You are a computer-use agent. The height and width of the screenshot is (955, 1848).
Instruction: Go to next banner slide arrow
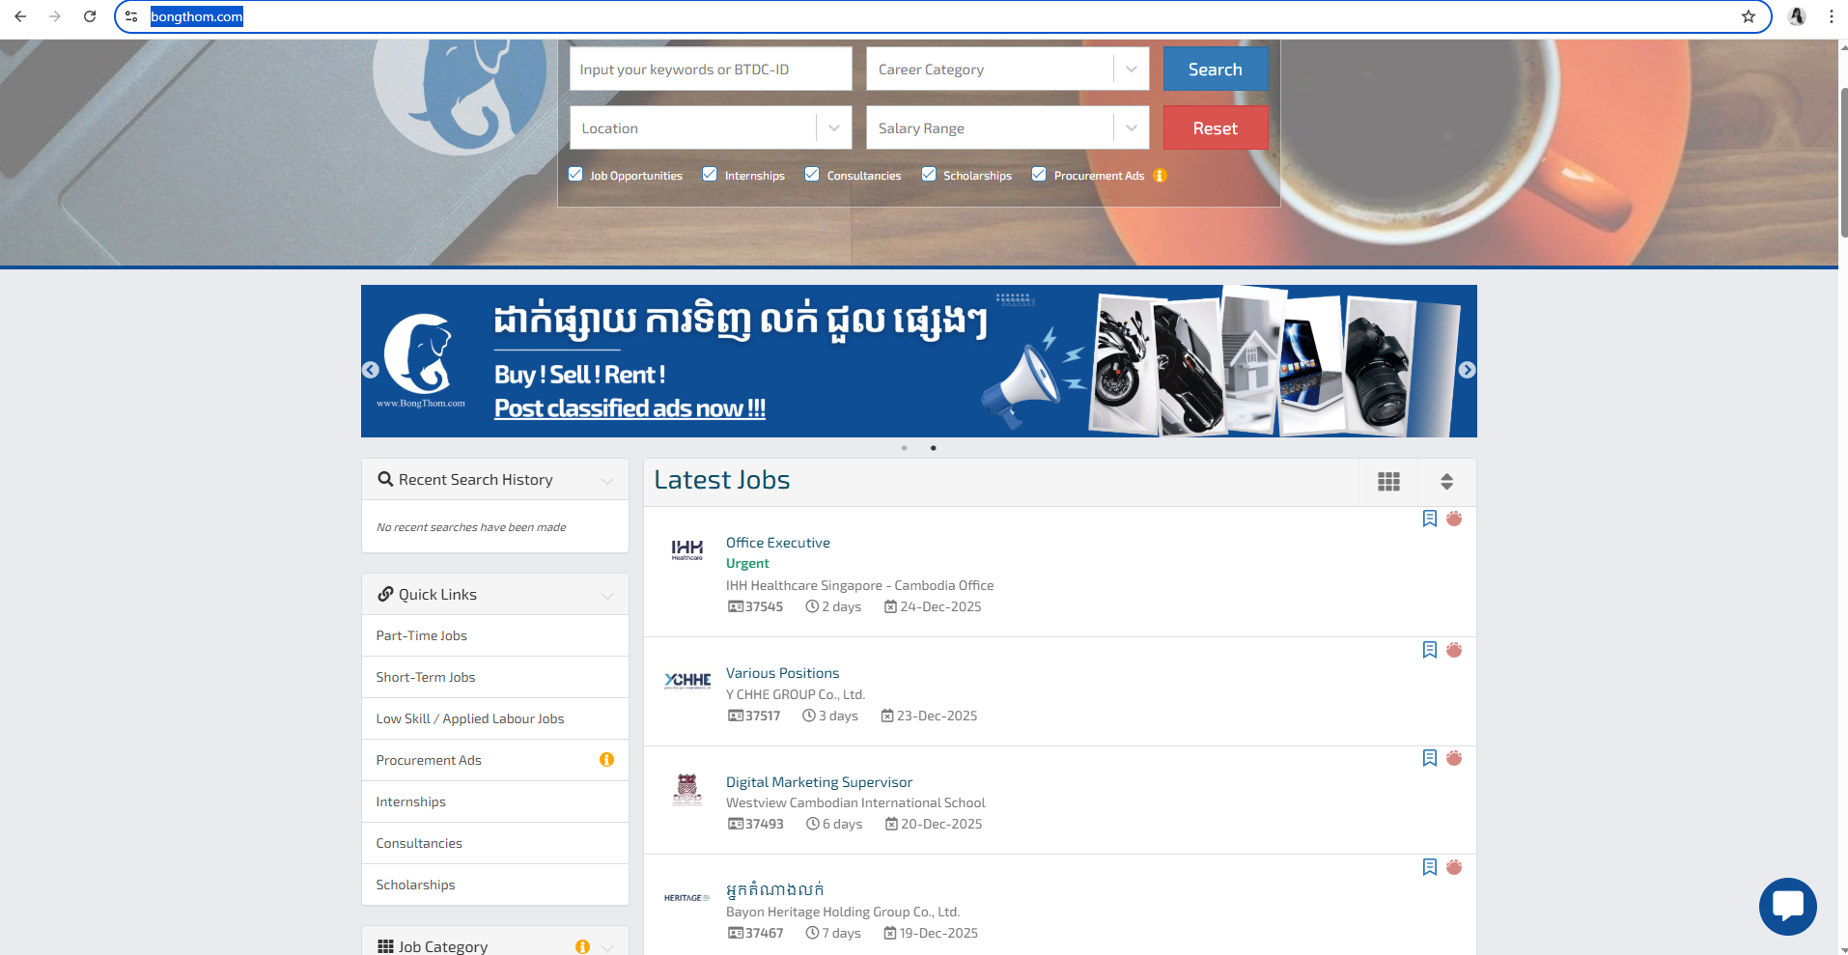coord(1467,370)
